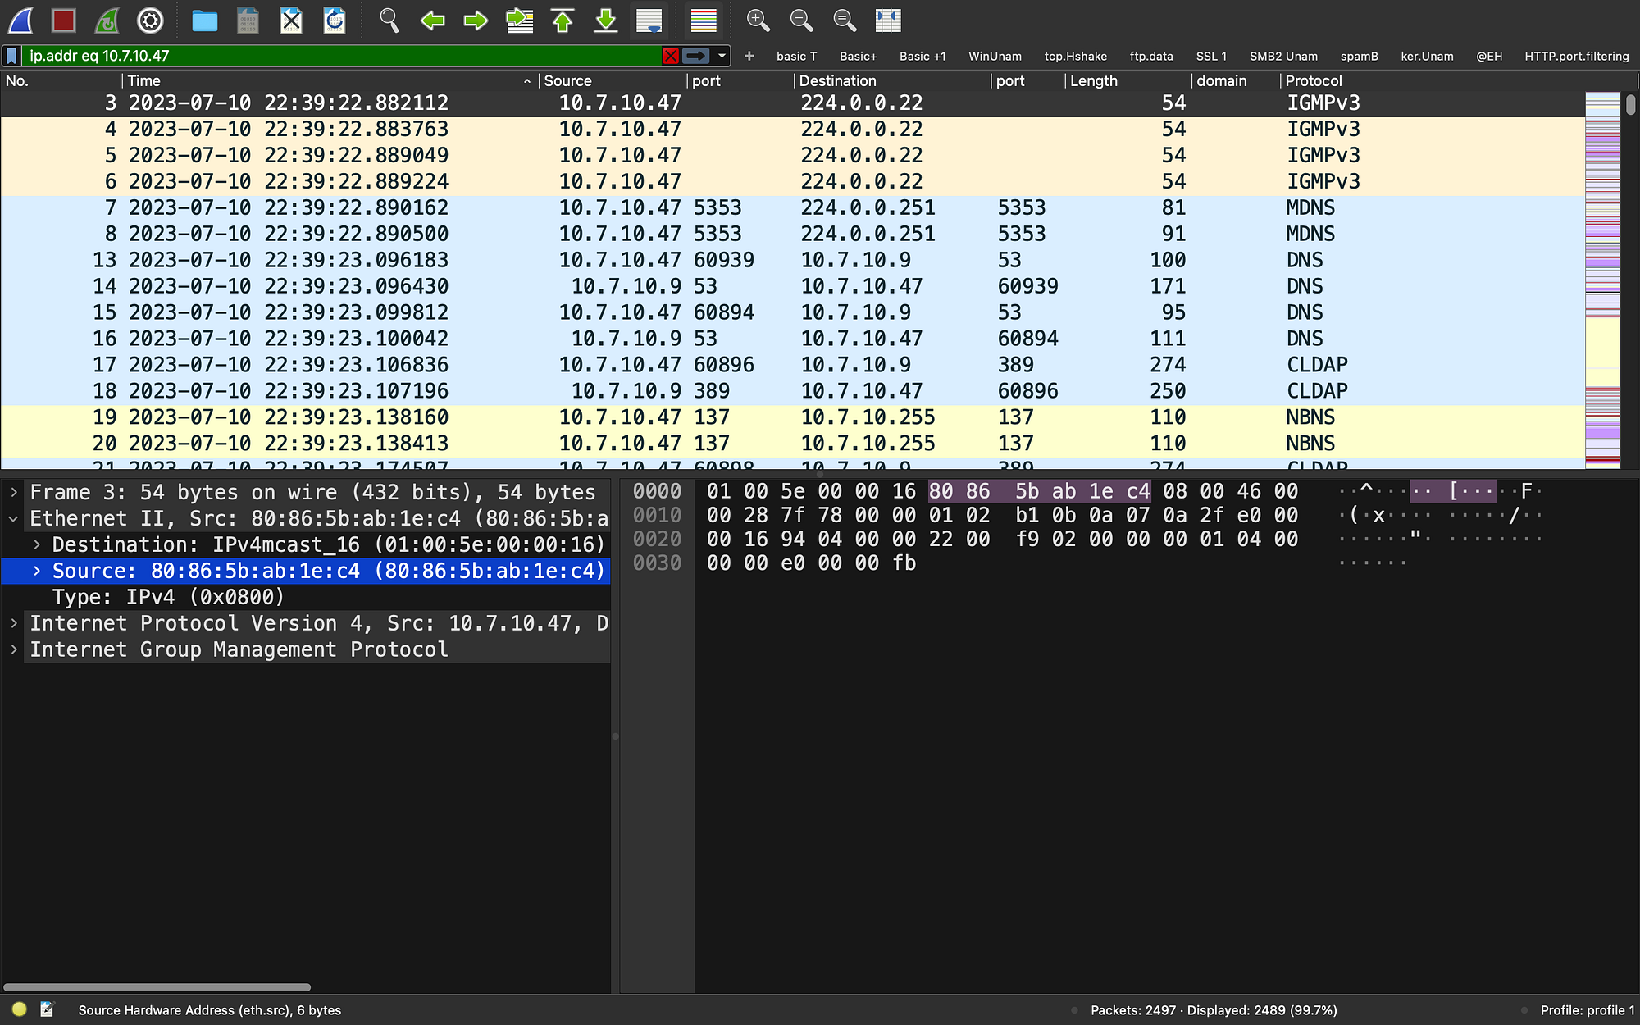Expand the Source 80:86:5b:ab:1e:c4 node
The height and width of the screenshot is (1025, 1640).
(37, 571)
